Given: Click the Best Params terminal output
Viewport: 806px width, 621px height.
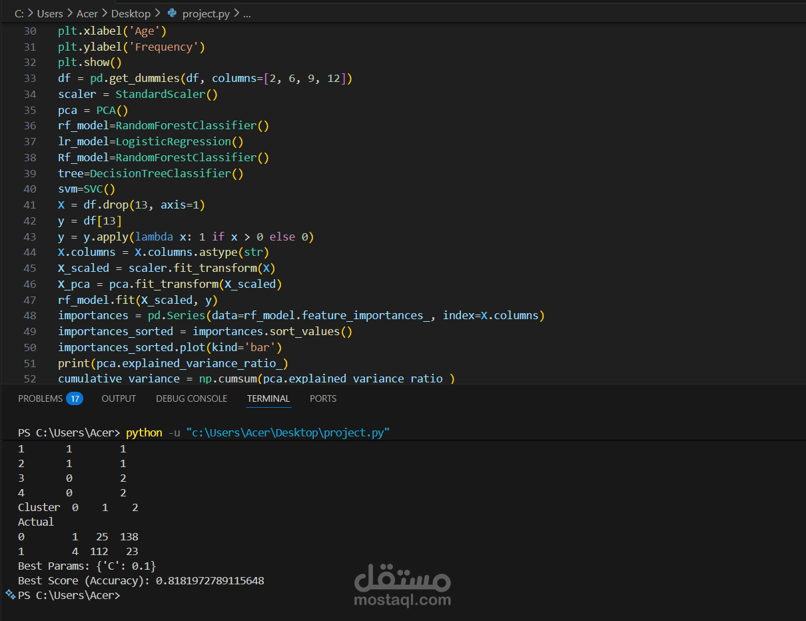Looking at the screenshot, I should tap(87, 566).
